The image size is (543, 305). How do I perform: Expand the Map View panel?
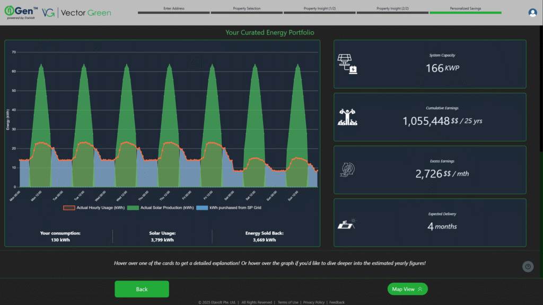coord(407,289)
